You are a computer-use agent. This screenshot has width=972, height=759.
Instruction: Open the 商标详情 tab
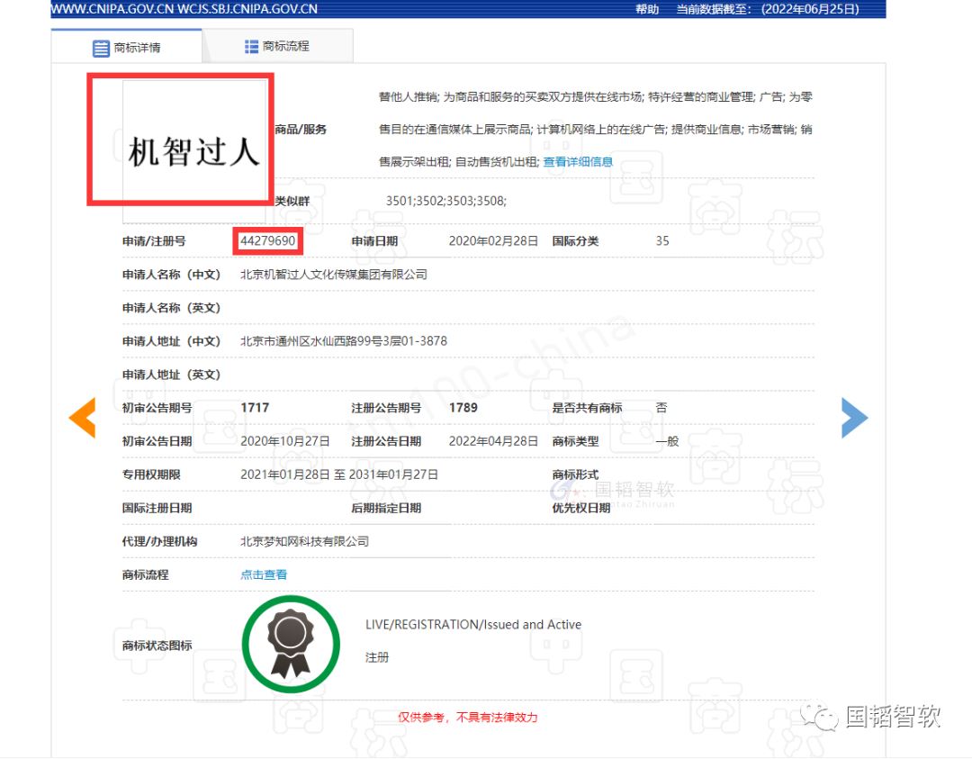pyautogui.click(x=127, y=47)
